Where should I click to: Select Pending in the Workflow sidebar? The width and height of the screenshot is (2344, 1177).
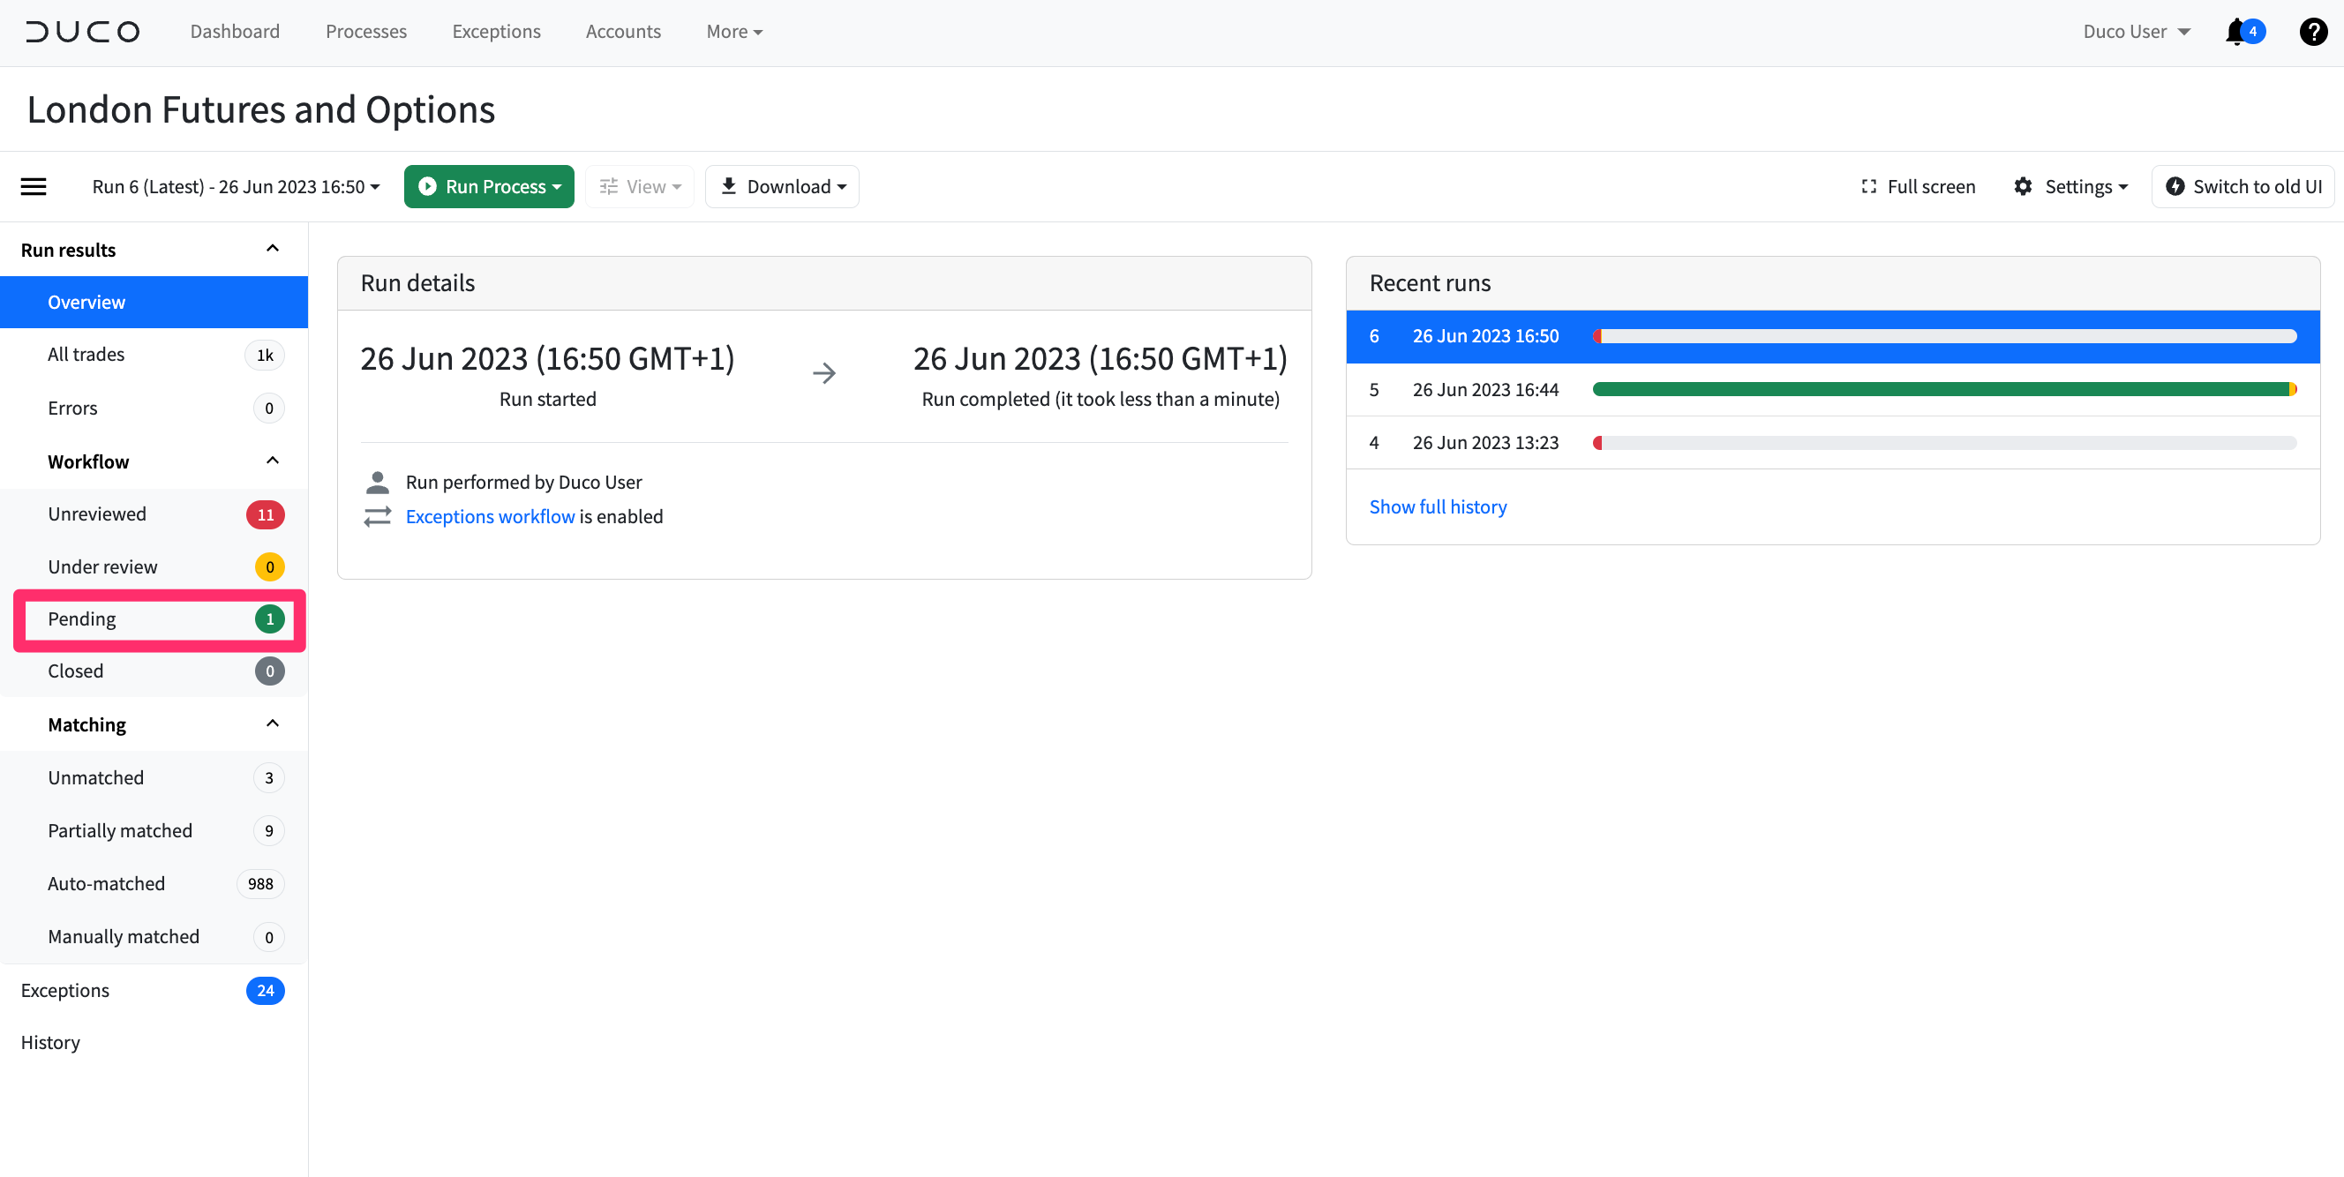[x=82, y=618]
